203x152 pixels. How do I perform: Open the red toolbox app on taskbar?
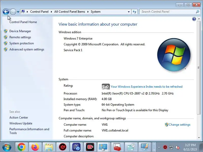click(x=117, y=147)
